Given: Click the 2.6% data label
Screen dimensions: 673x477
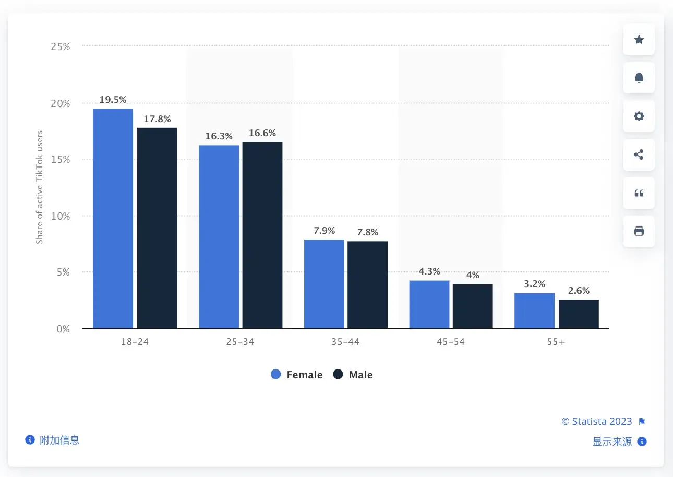Looking at the screenshot, I should point(579,291).
